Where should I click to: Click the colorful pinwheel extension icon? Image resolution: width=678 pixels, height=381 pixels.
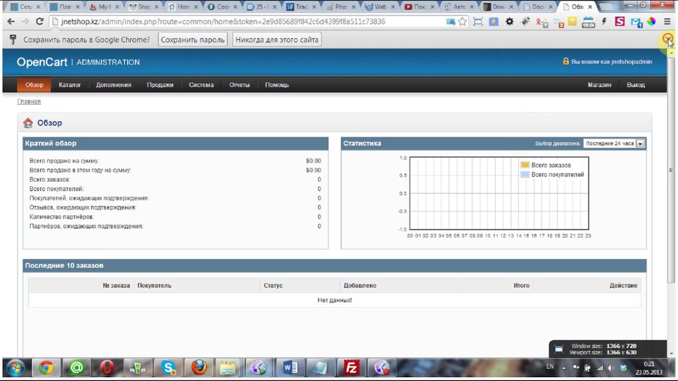point(652,22)
